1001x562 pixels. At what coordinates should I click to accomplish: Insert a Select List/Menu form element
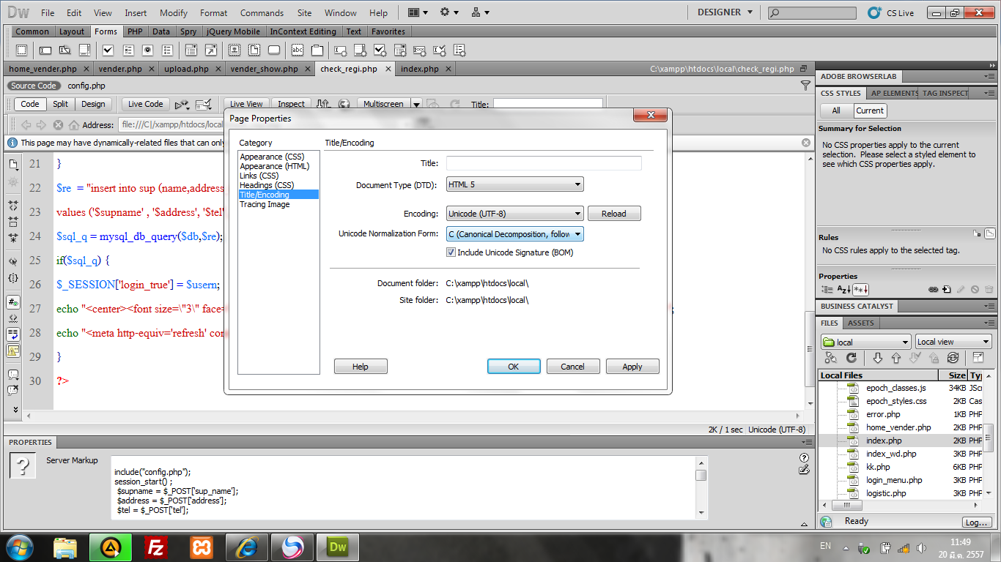point(191,50)
